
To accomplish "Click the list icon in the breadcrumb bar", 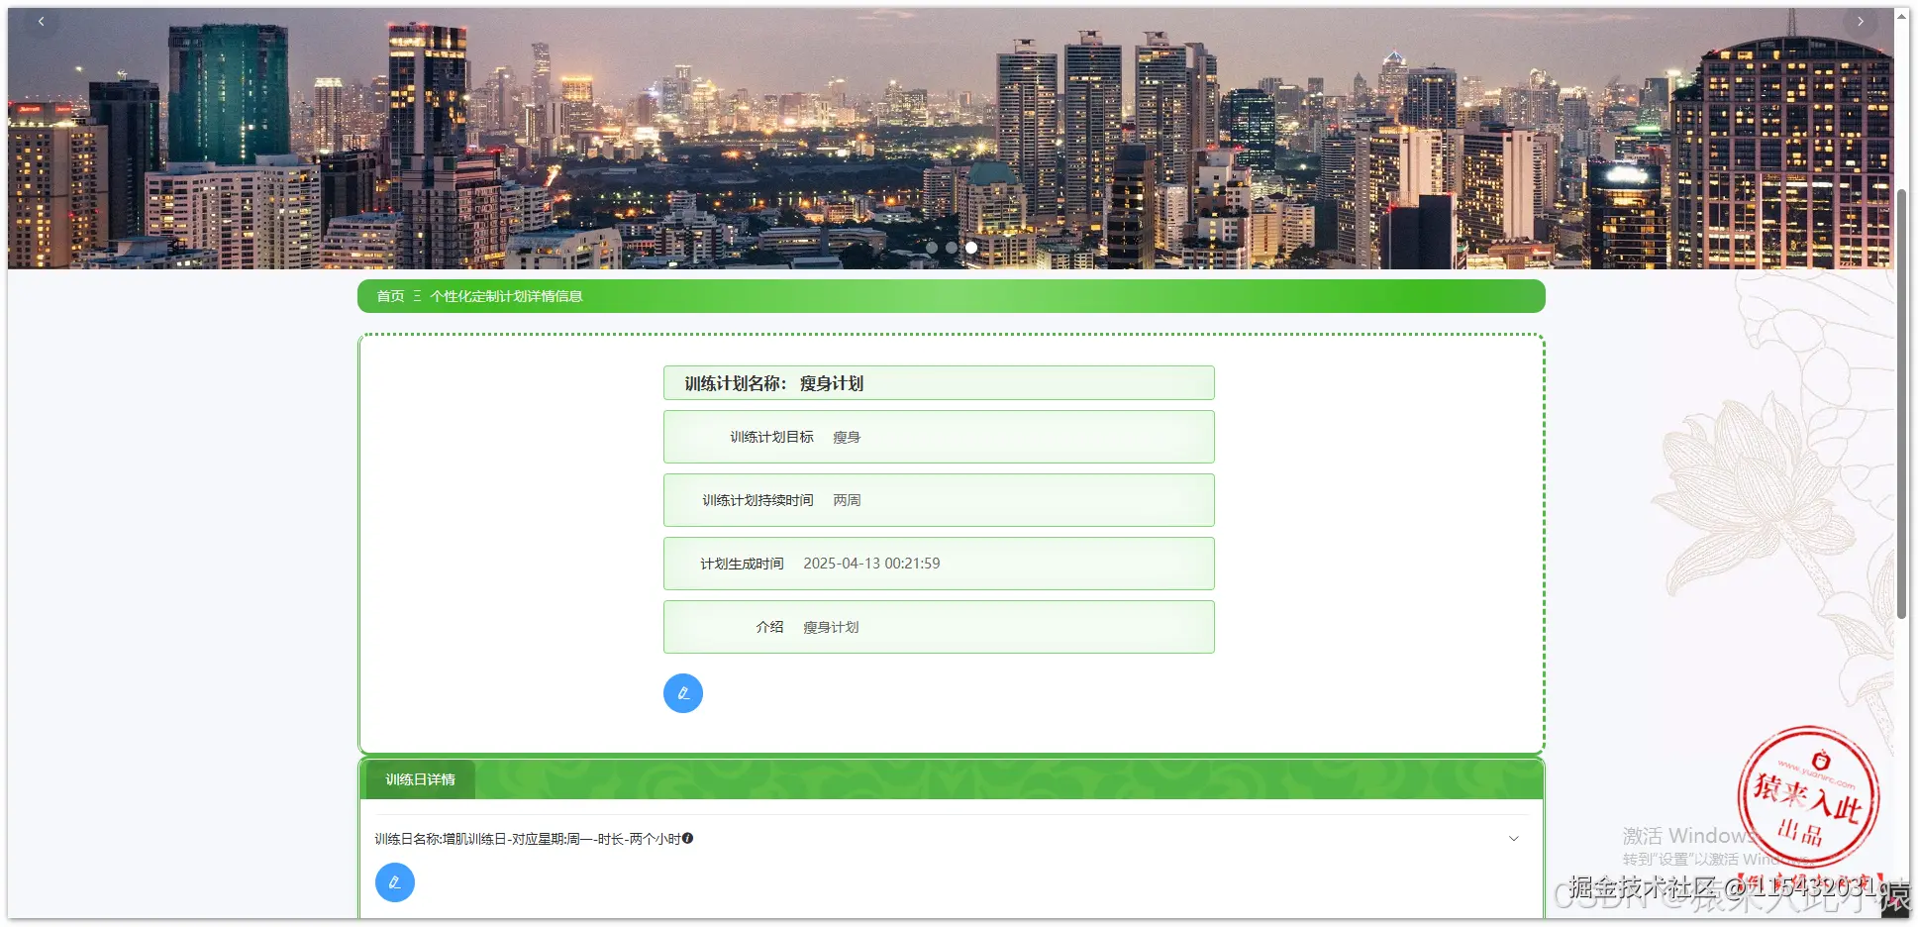I will pyautogui.click(x=418, y=295).
